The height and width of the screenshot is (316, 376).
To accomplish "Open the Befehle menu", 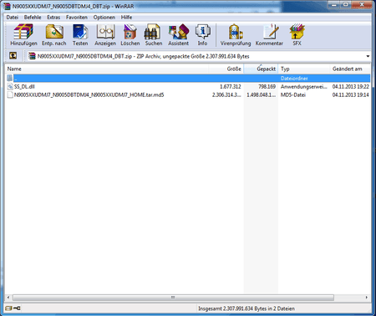I will (x=33, y=18).
